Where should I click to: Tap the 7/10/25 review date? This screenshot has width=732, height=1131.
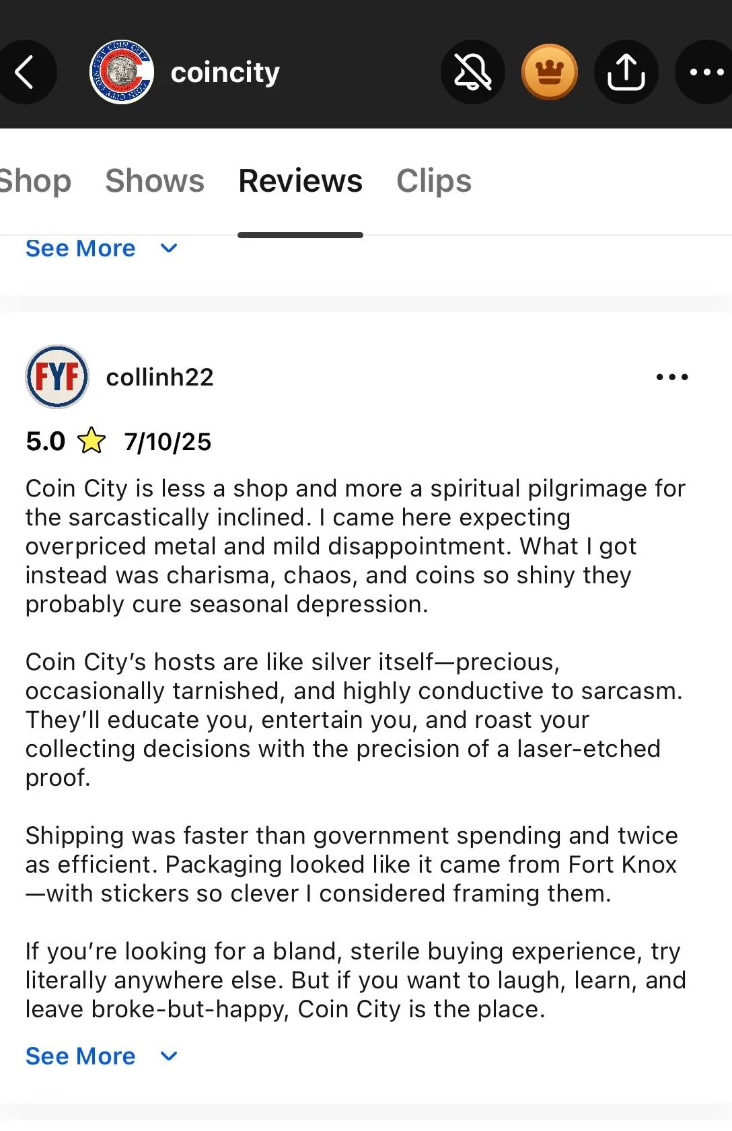click(168, 442)
